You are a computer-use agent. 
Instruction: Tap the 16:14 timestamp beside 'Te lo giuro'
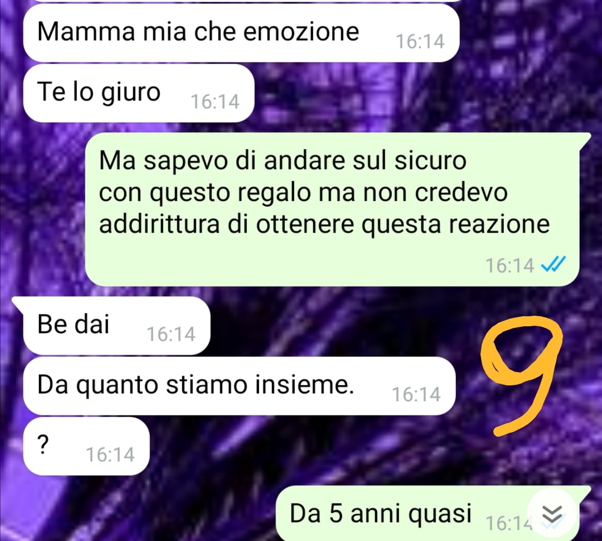click(215, 102)
